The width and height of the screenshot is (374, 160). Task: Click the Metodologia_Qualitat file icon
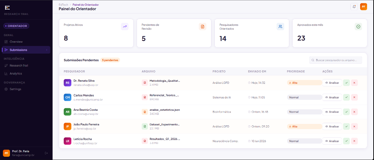(145, 83)
